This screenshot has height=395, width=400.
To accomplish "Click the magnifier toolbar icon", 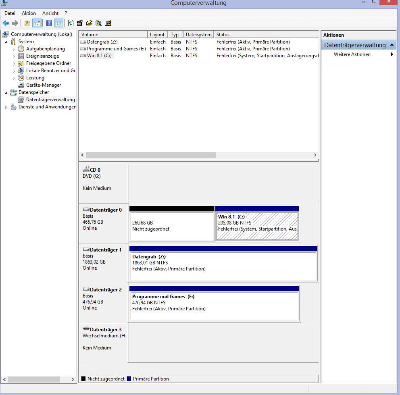I will [x=98, y=23].
